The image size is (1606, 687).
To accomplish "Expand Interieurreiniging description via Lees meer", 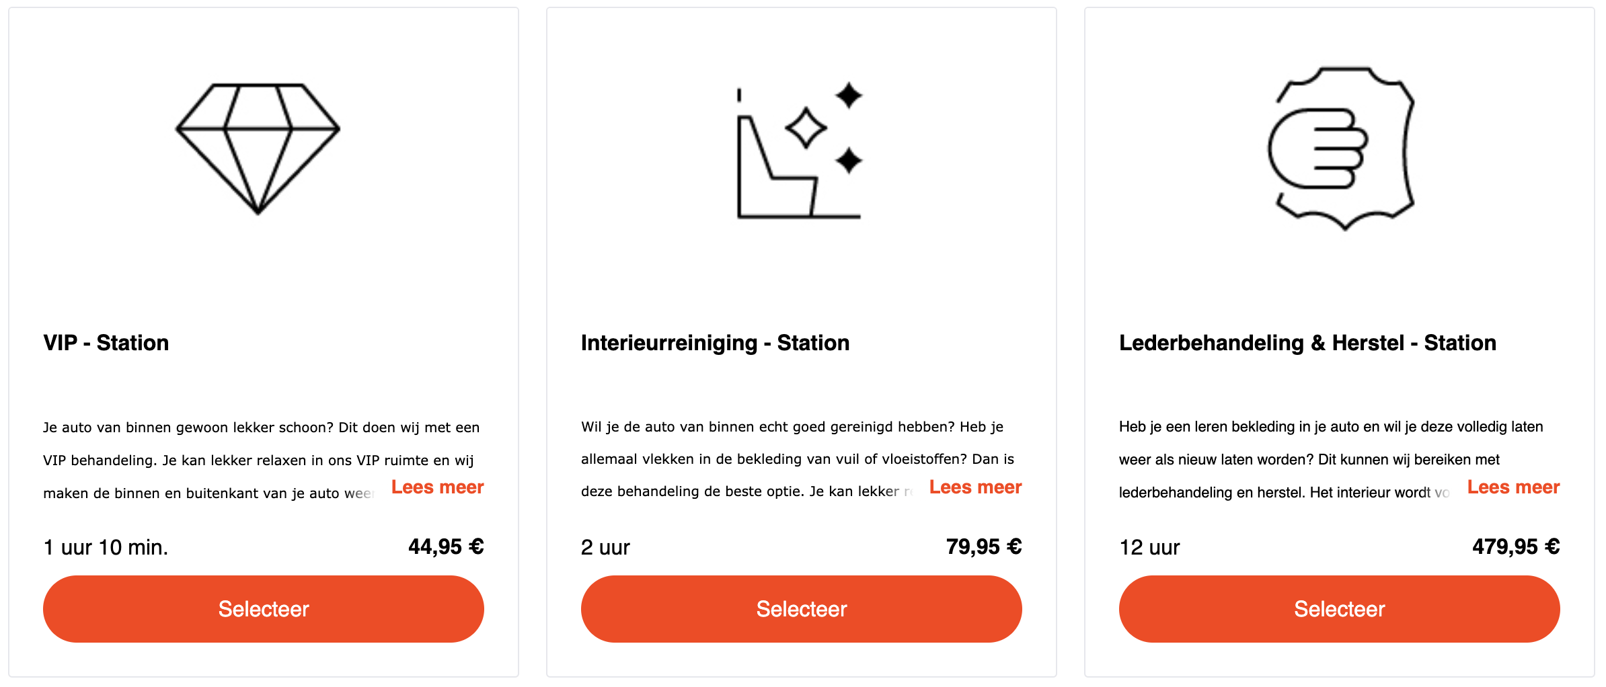I will 976,487.
